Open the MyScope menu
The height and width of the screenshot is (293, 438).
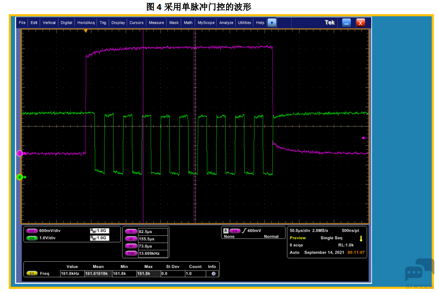coord(206,23)
